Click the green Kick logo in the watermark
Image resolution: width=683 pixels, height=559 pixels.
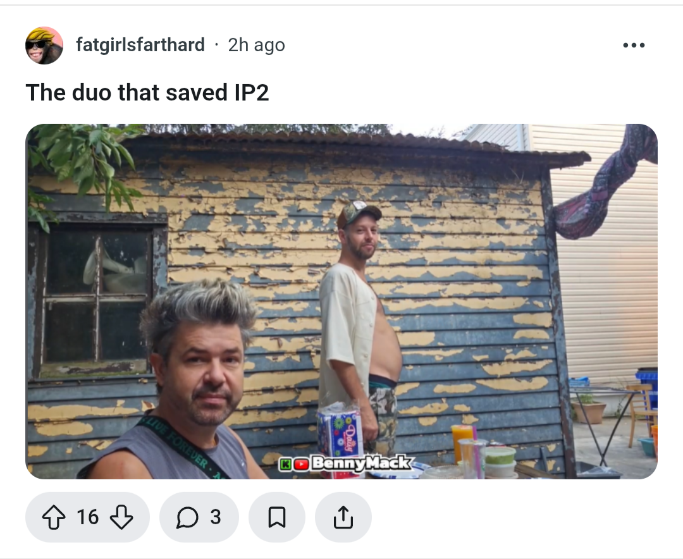[x=285, y=464]
